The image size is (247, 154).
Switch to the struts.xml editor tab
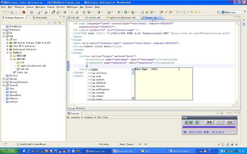93,18
